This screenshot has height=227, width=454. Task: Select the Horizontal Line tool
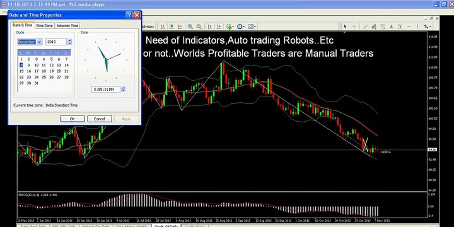pyautogui.click(x=409, y=26)
